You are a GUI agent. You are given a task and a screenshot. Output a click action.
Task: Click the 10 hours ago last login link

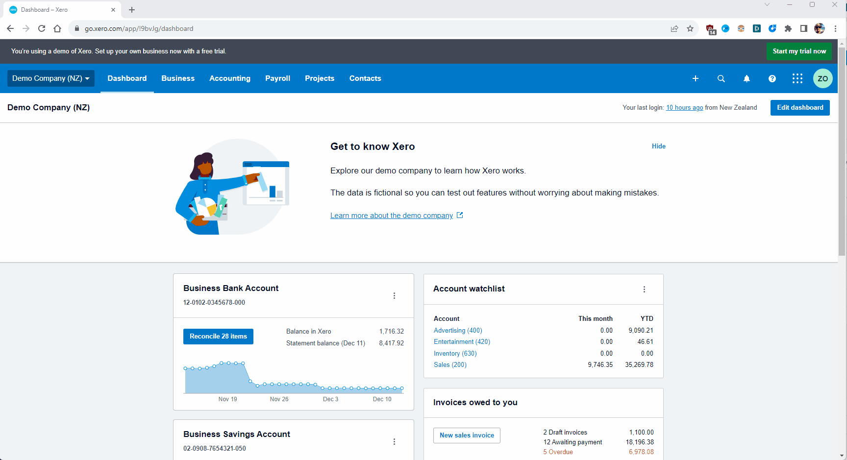tap(684, 108)
